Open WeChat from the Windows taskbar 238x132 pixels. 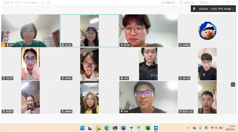pos(139,128)
